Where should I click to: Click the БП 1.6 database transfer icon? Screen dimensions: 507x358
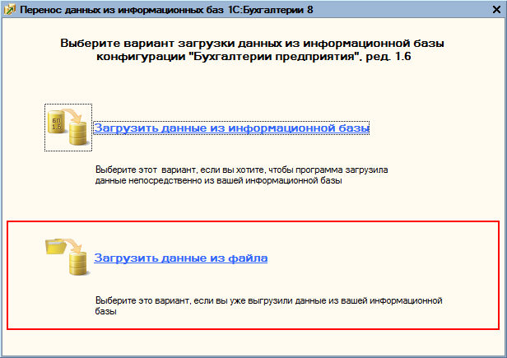(68, 128)
